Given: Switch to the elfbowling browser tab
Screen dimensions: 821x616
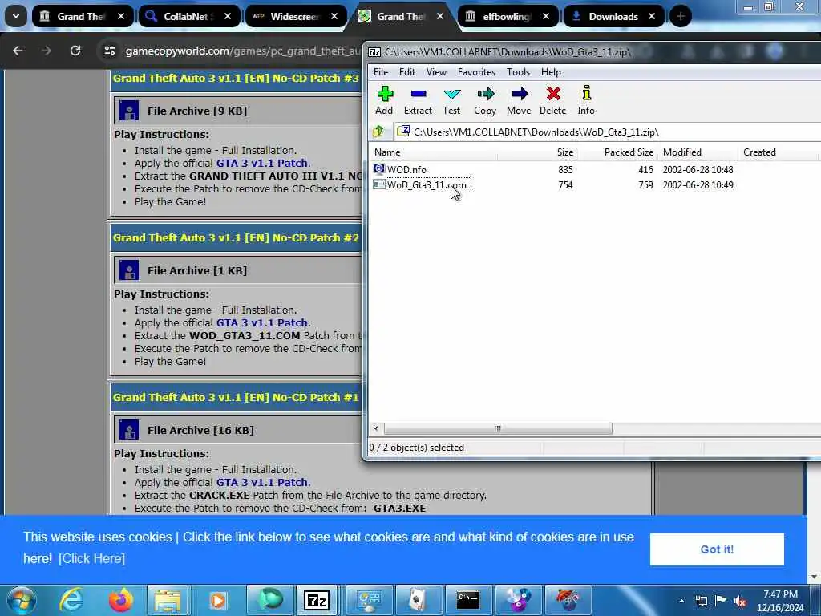Looking at the screenshot, I should point(506,16).
